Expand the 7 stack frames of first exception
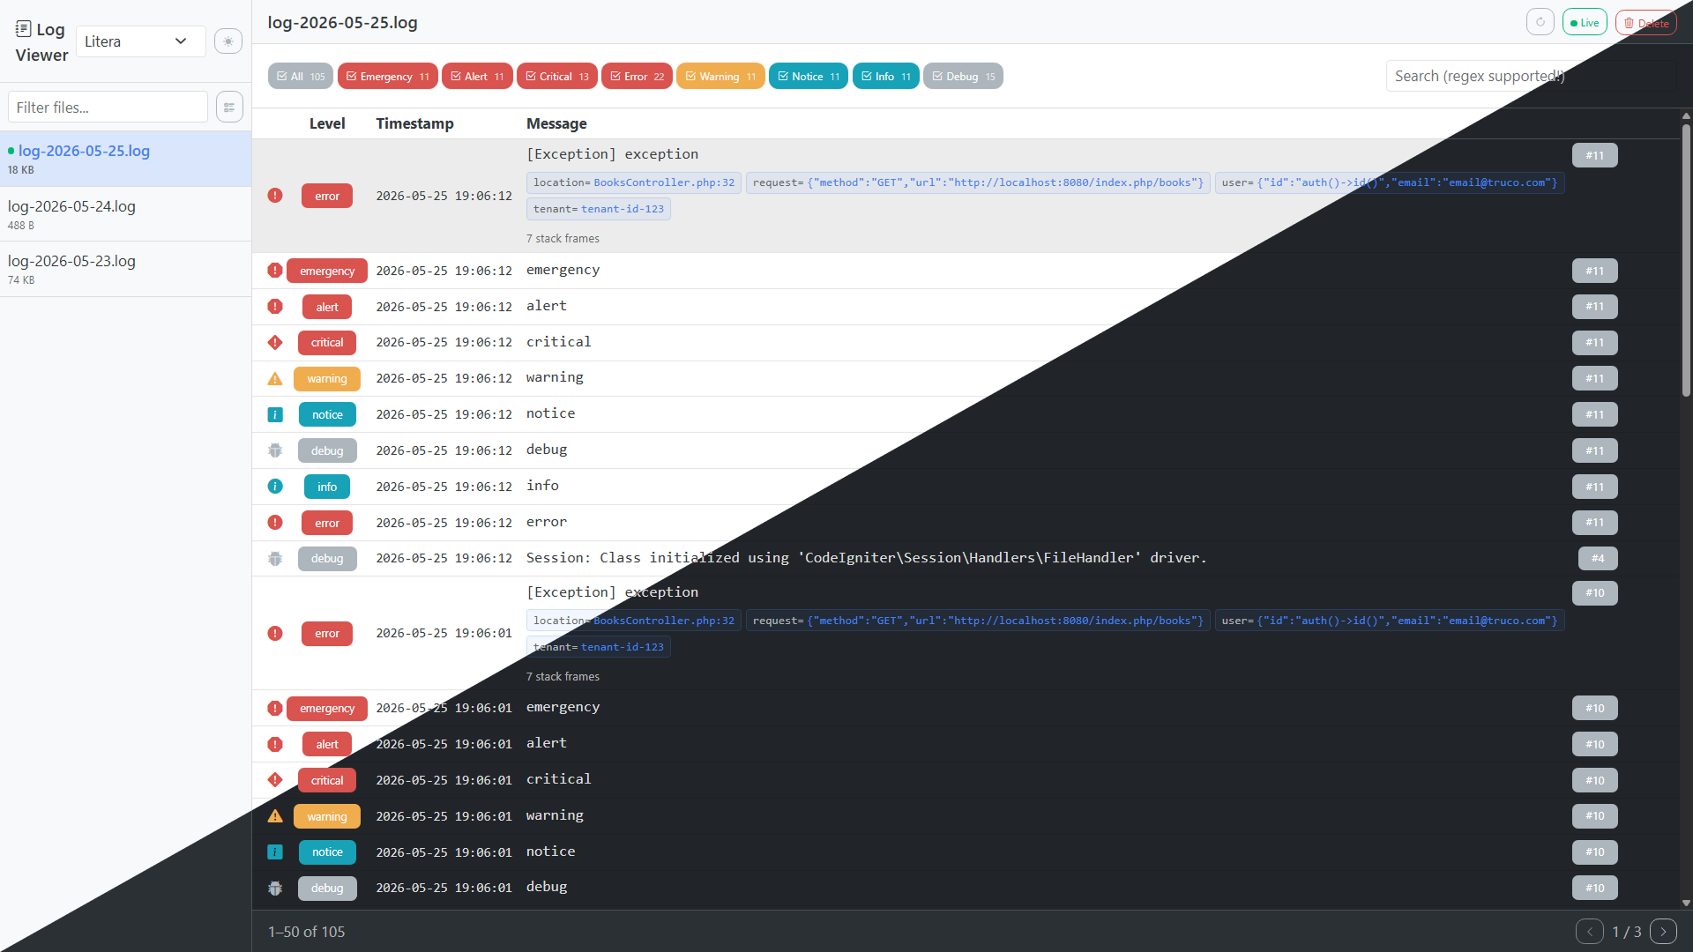The width and height of the screenshot is (1693, 952). pyautogui.click(x=563, y=239)
